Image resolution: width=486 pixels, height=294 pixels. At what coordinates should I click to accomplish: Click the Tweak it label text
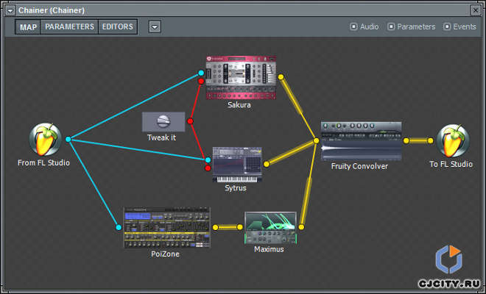161,137
